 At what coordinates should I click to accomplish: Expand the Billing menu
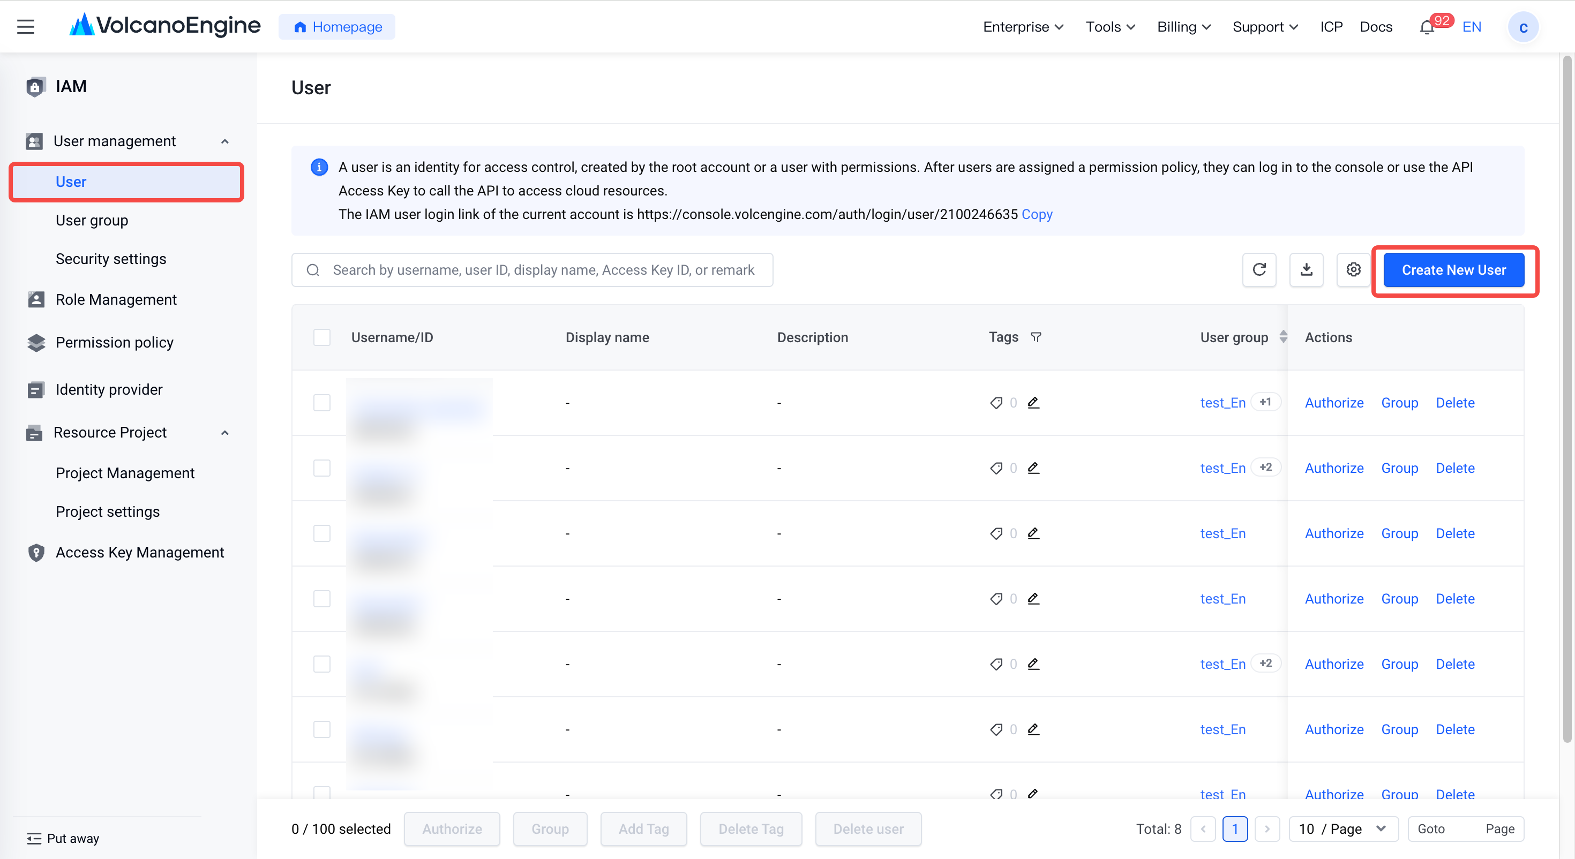pyautogui.click(x=1183, y=27)
